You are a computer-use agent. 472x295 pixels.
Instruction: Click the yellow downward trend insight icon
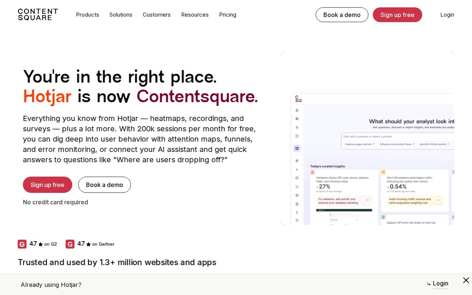(x=383, y=172)
